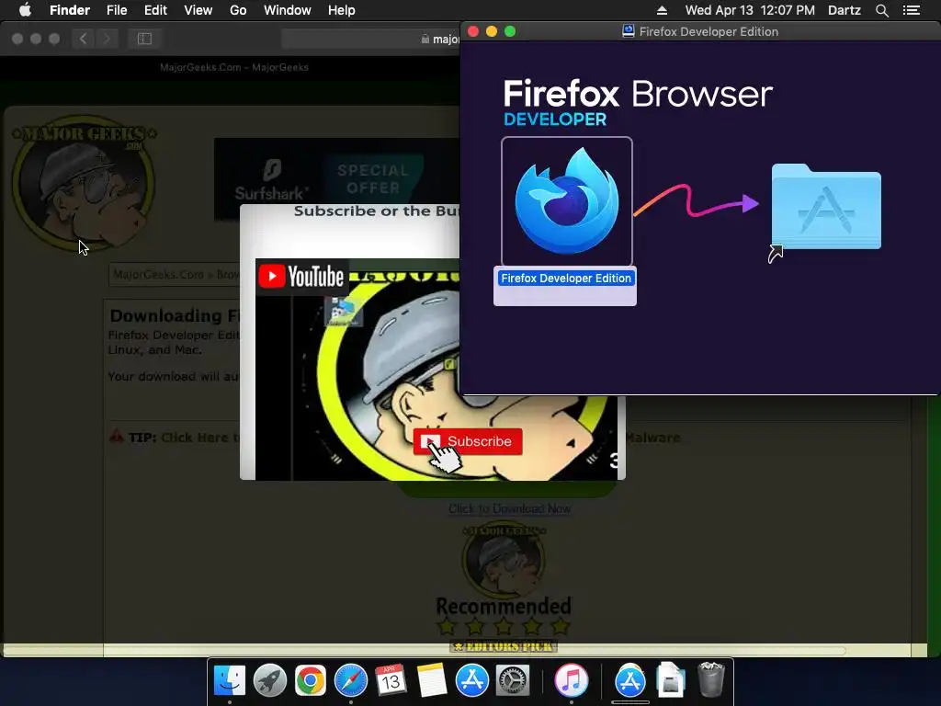941x706 pixels.
Task: Click the Click to Download Now link
Action: tap(509, 508)
